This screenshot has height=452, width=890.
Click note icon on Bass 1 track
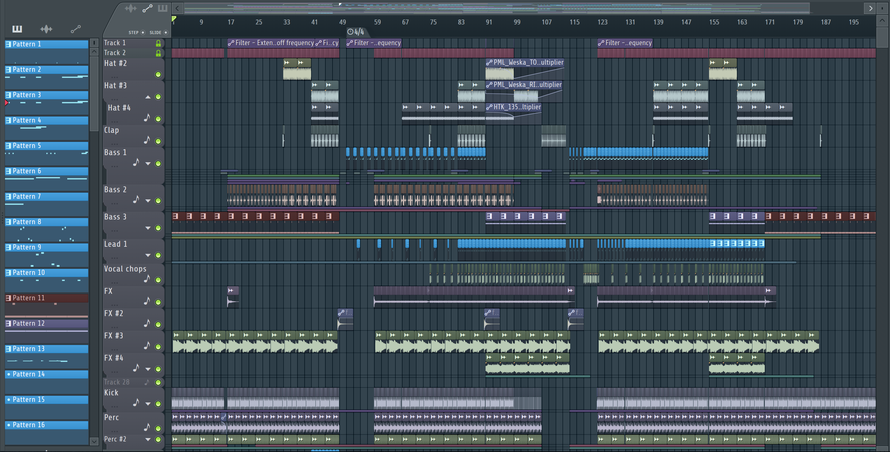tap(136, 162)
